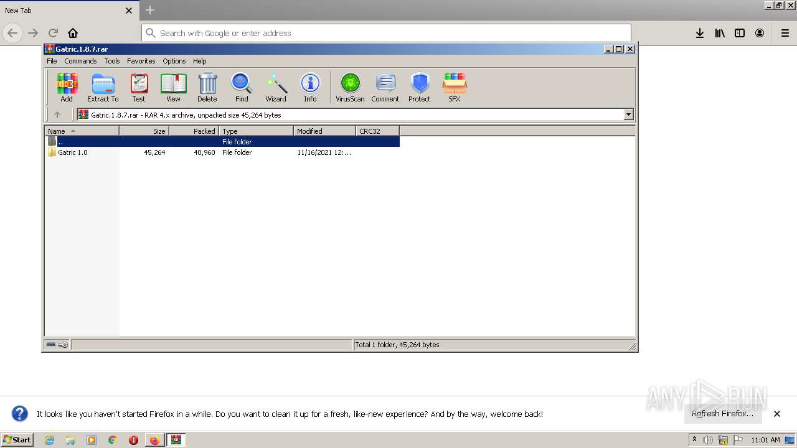Viewport: 797px width, 448px height.
Task: Open the Tools menu
Action: [112, 61]
